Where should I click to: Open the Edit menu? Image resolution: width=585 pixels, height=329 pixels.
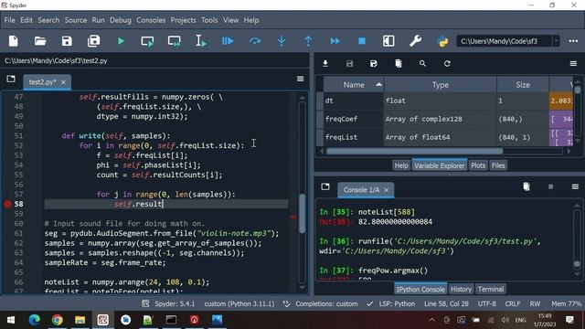click(x=27, y=20)
